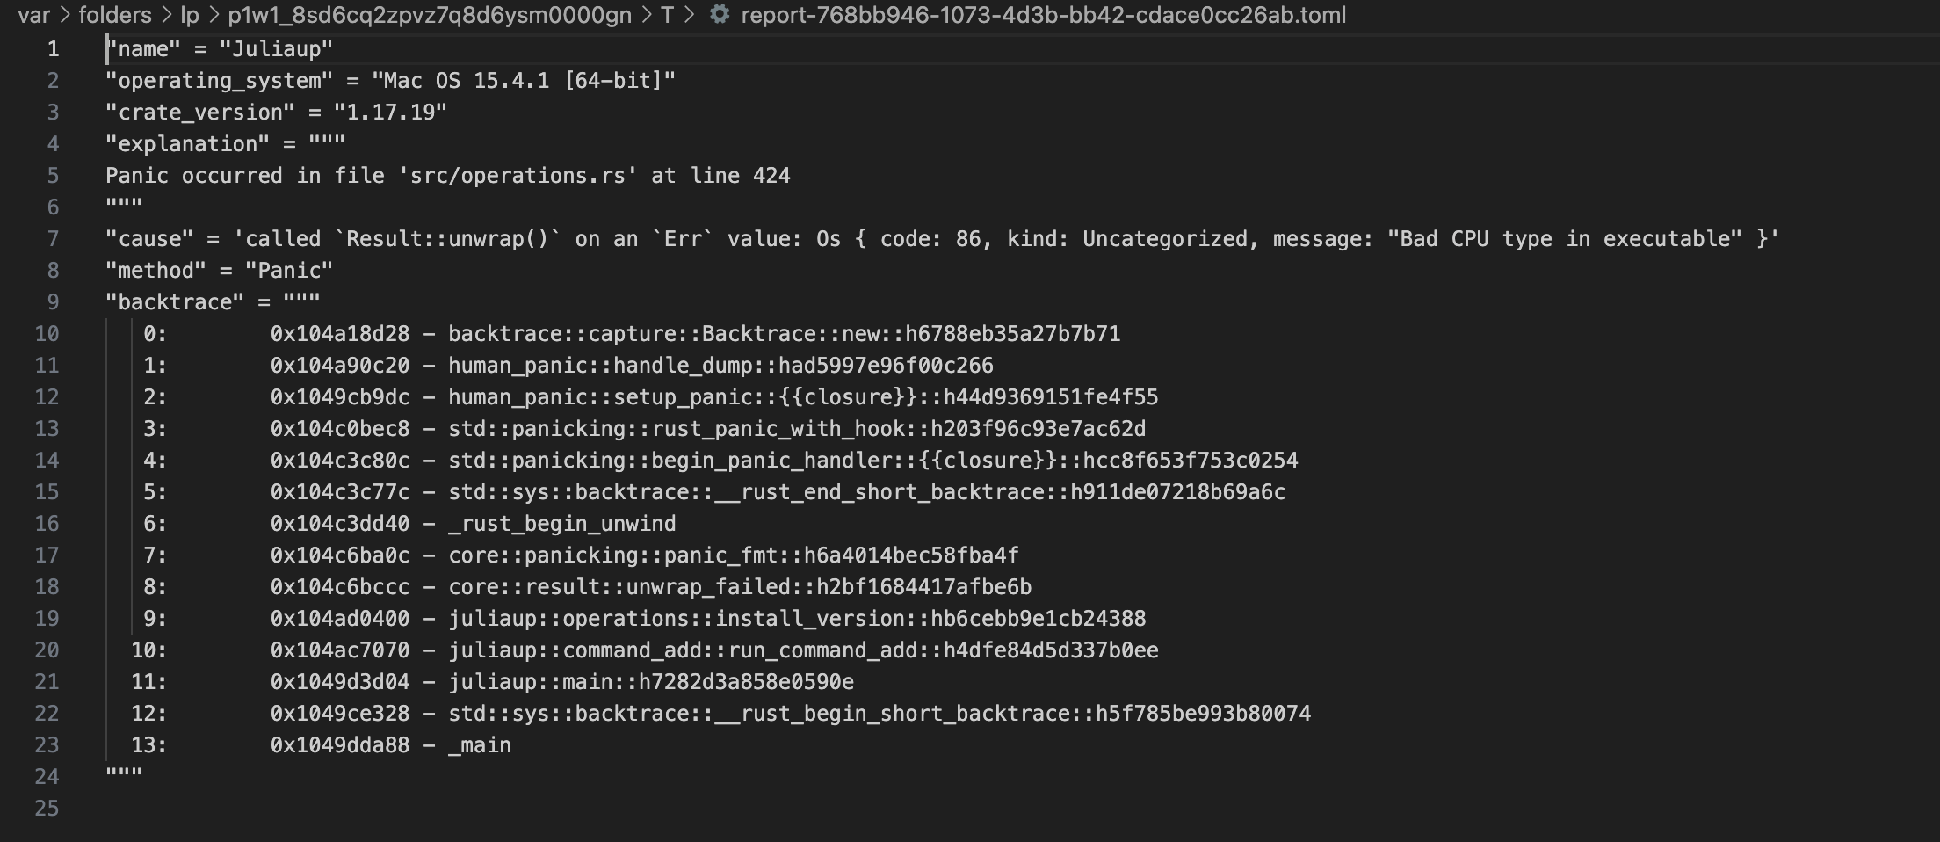Click the gear file icon in breadcrumb
Image resolution: width=1940 pixels, height=842 pixels.
(x=720, y=14)
